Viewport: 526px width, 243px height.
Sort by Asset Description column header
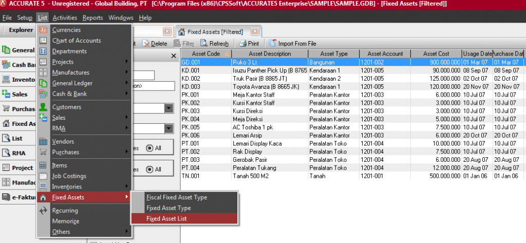(270, 54)
